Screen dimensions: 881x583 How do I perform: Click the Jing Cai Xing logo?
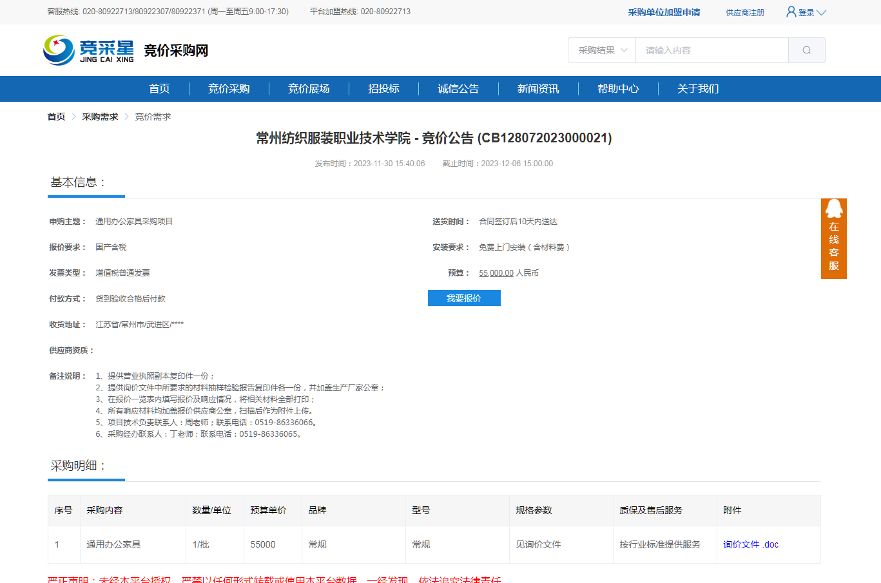click(x=89, y=50)
